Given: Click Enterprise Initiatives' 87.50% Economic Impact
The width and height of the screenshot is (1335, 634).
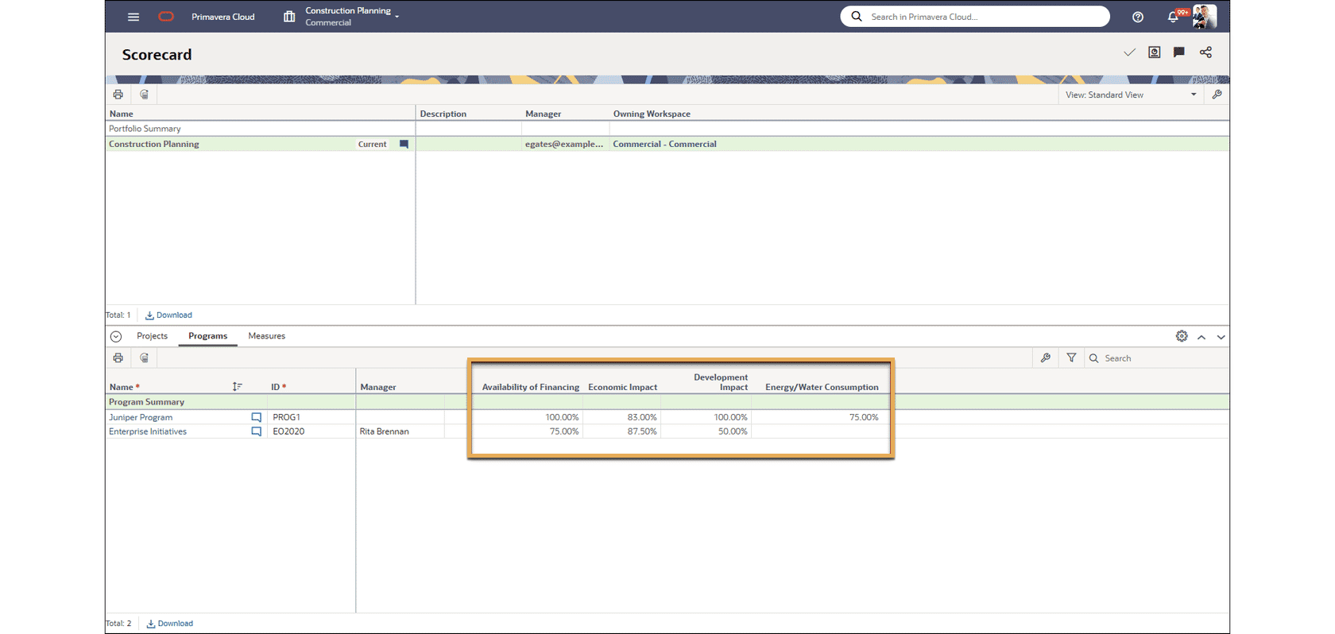Looking at the screenshot, I should tap(642, 431).
